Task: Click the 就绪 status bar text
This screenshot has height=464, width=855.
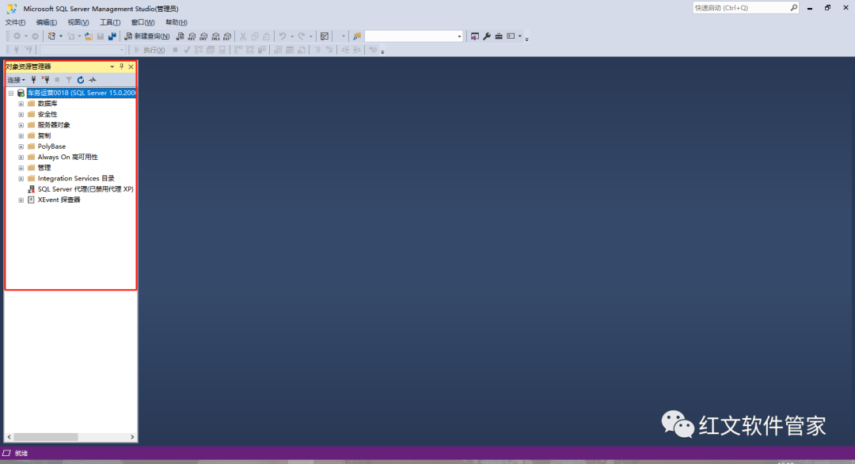Action: click(x=21, y=453)
